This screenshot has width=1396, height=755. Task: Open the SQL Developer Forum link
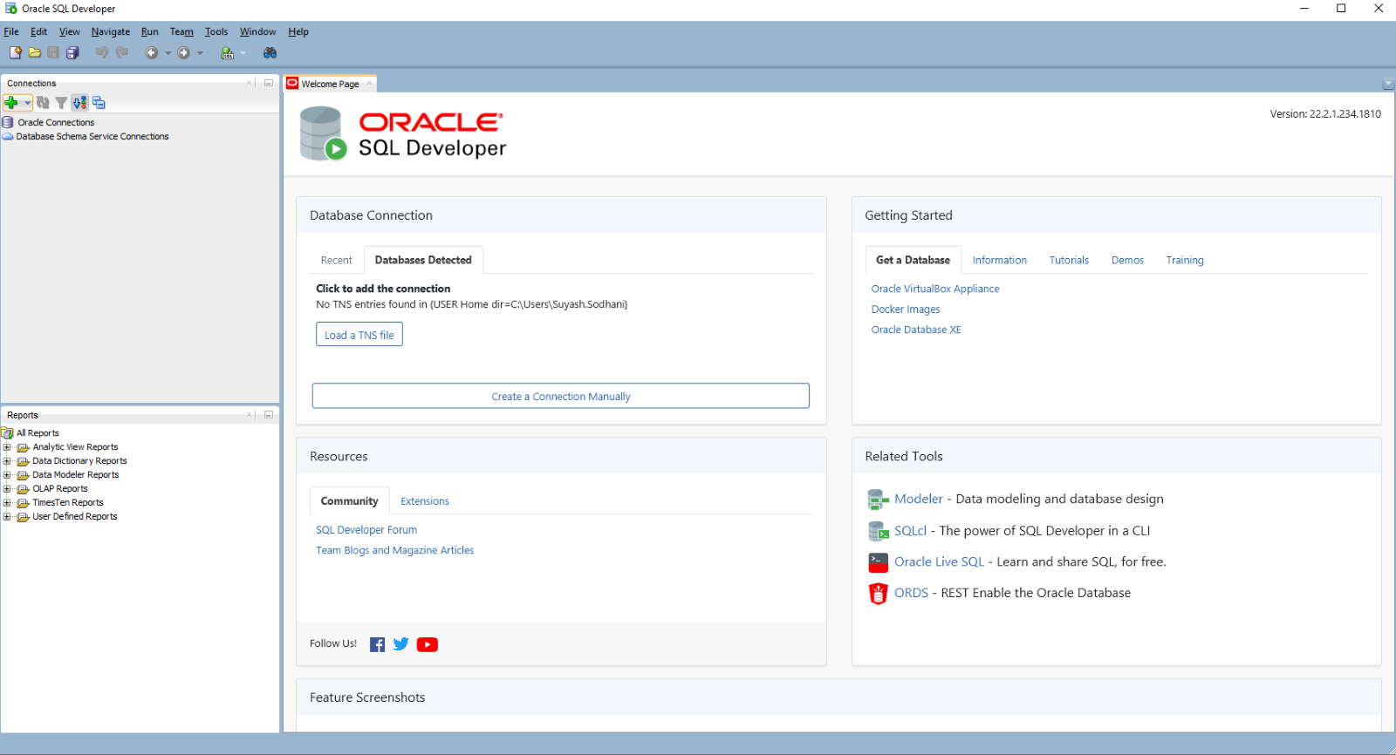pos(366,530)
